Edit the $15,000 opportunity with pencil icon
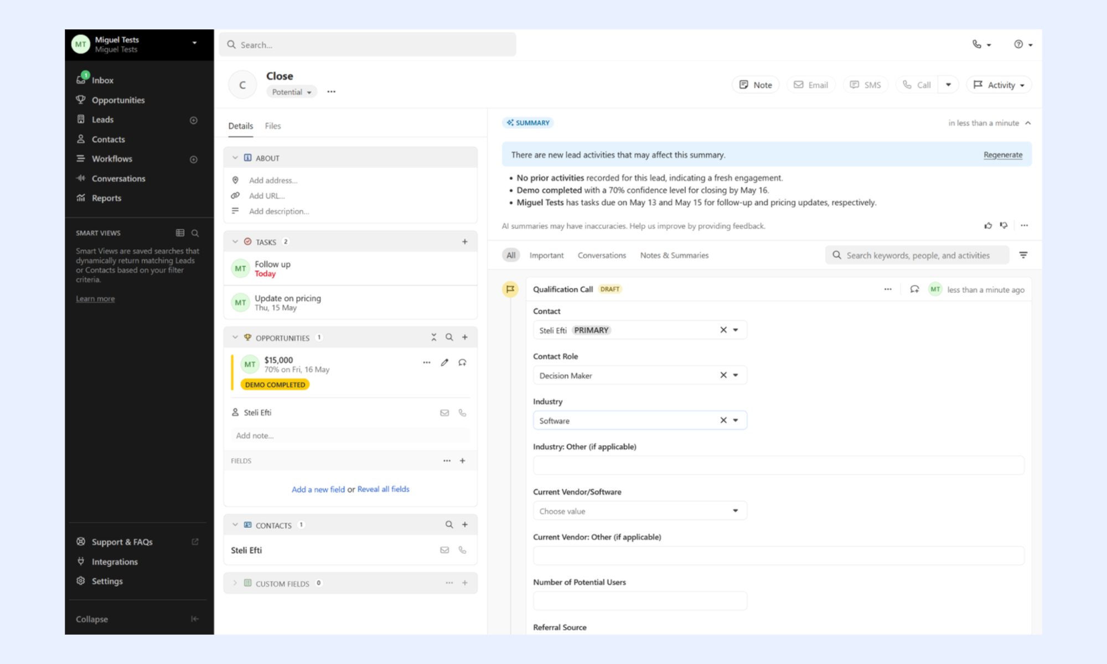Viewport: 1107px width, 664px height. (444, 362)
